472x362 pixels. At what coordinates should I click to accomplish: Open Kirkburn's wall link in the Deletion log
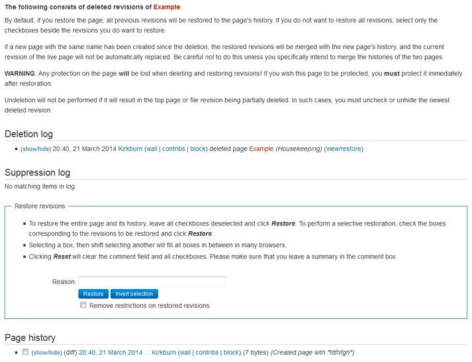point(151,149)
